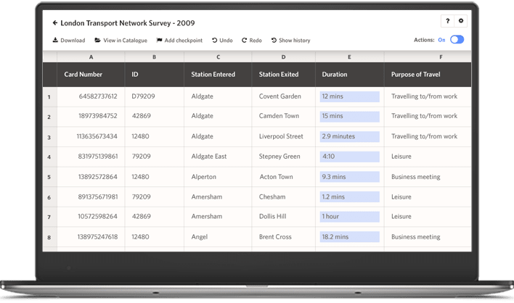
Task: Click the Duration column title
Action: tap(335, 74)
